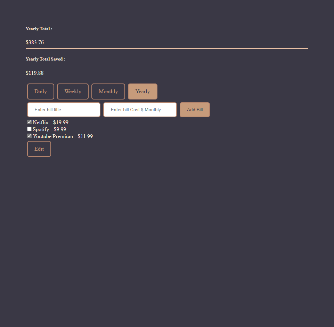Click the Add Bill button
This screenshot has height=327, width=334.
click(x=195, y=110)
